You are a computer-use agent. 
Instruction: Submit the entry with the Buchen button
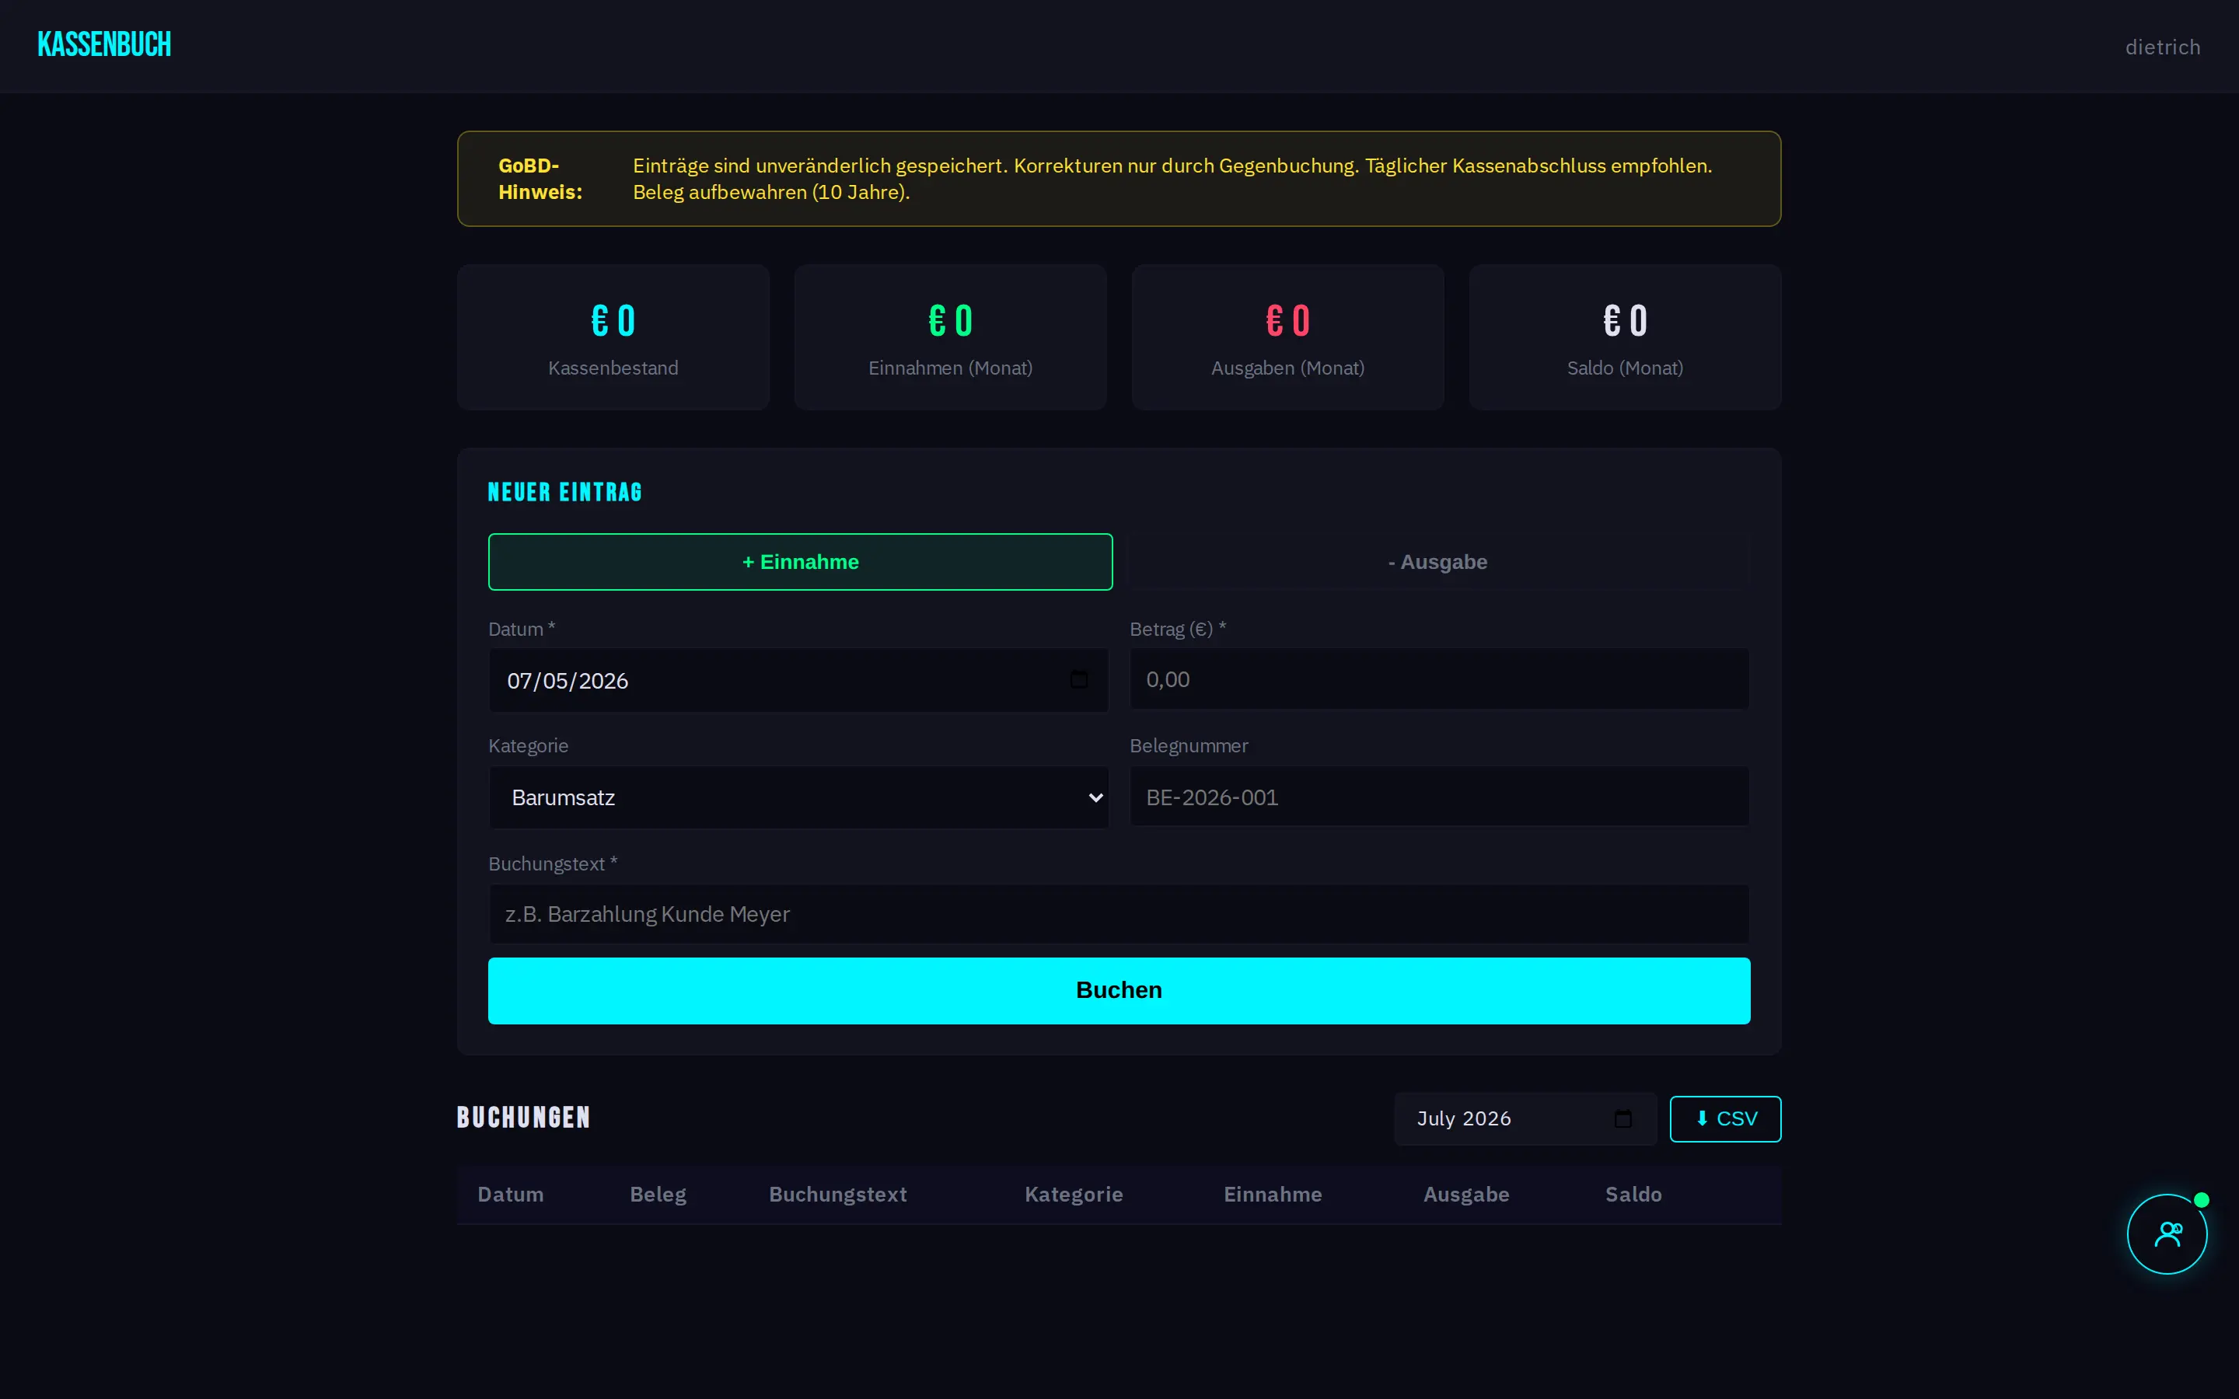[x=1119, y=990]
